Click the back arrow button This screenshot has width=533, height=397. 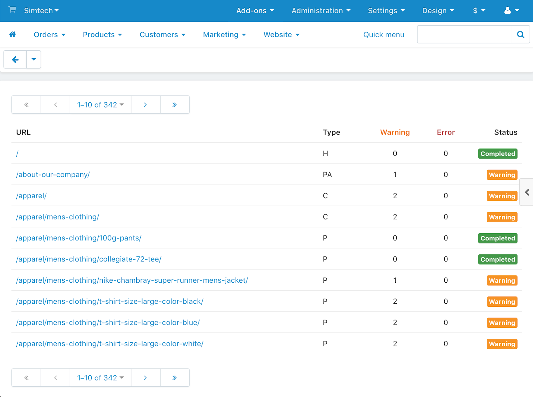click(15, 60)
